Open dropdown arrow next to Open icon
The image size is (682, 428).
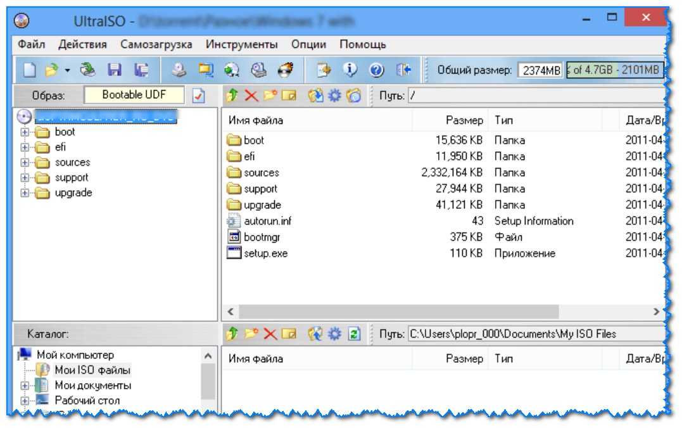click(x=67, y=70)
